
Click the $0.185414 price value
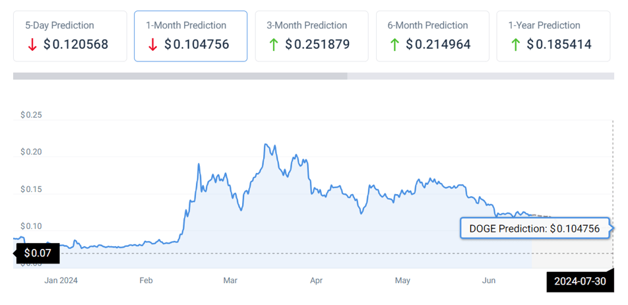(x=559, y=44)
